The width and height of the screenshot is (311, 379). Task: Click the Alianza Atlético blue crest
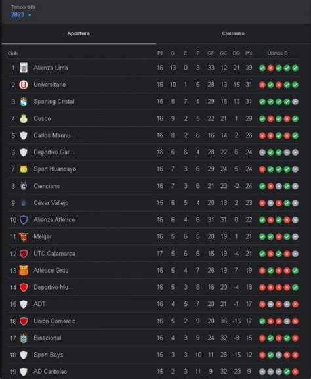[x=24, y=220]
